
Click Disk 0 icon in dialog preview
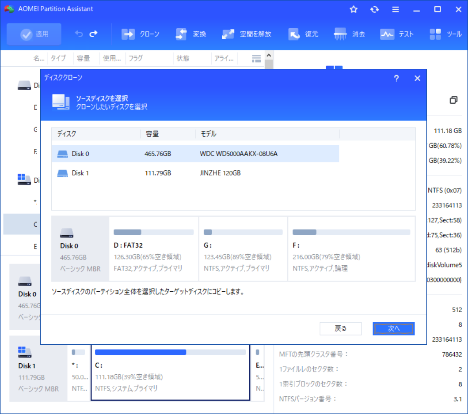click(x=67, y=233)
